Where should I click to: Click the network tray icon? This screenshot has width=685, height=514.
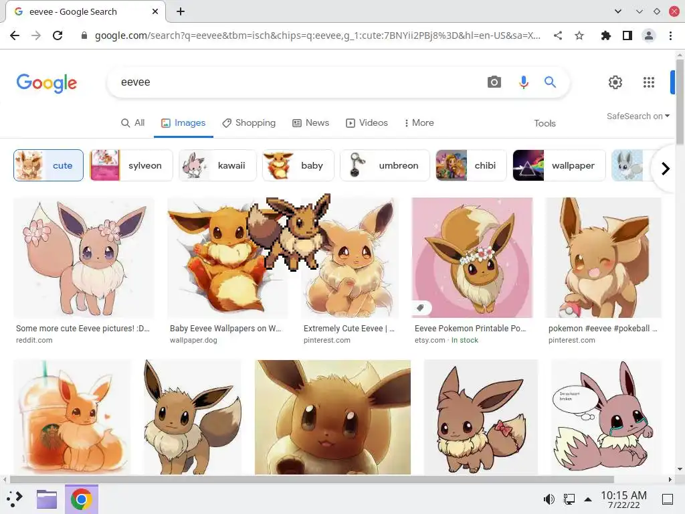pyautogui.click(x=569, y=499)
